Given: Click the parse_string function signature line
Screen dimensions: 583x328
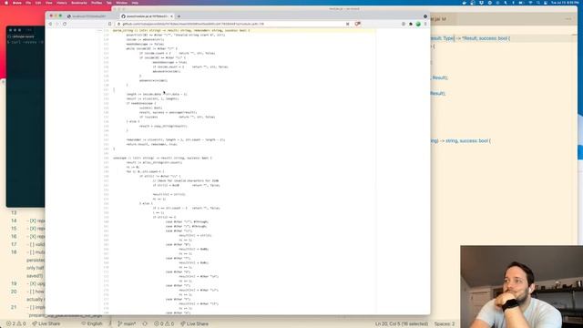Looking at the screenshot, I should coord(181,30).
